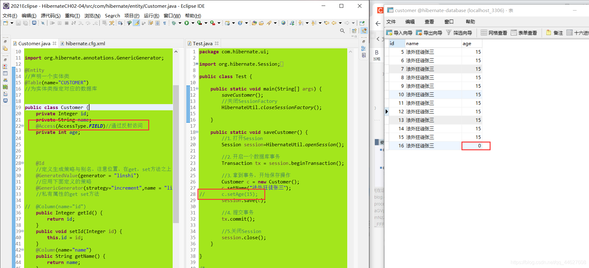
Task: Click Run Last Tool external tools icon
Action: [x=213, y=23]
